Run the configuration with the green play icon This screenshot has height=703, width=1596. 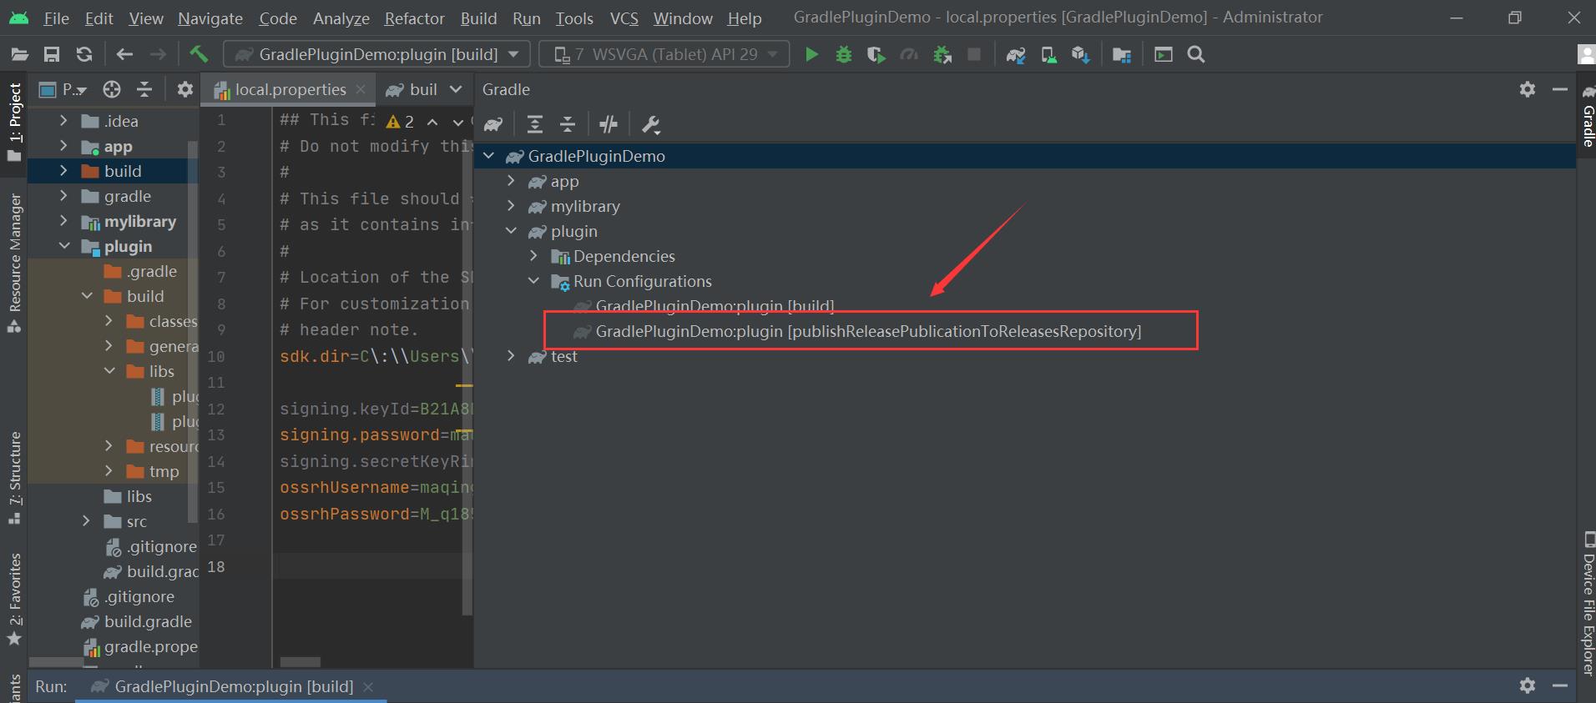[x=811, y=55]
